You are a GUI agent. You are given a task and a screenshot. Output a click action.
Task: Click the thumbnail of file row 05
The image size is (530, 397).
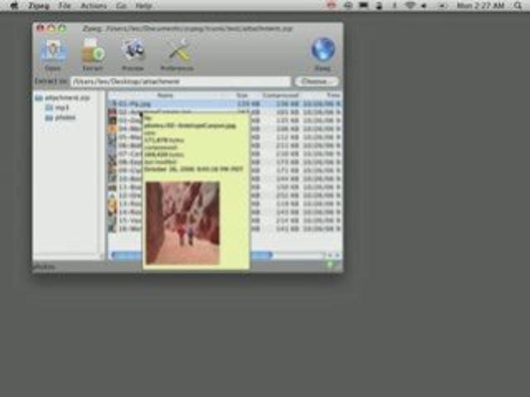coord(113,137)
